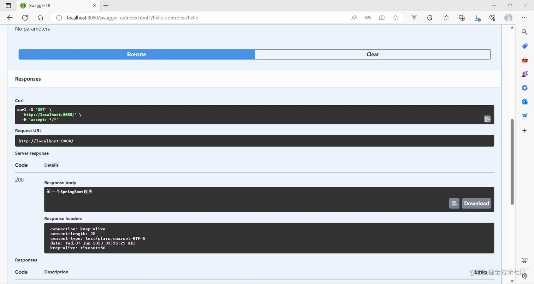Screen dimensions: 534x284
Task: Open the immersive reader view icon
Action: [382, 18]
